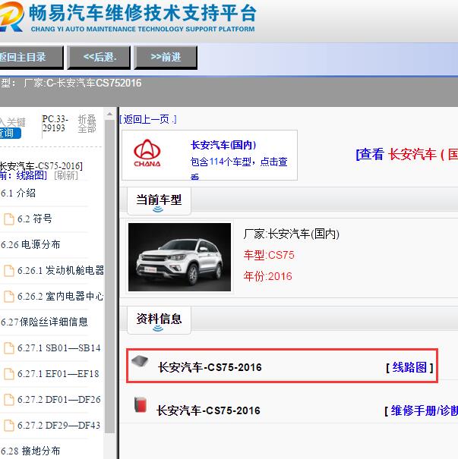This screenshot has width=458, height=459.
Task: Click 折叠全部 collapse all
Action: [87, 124]
